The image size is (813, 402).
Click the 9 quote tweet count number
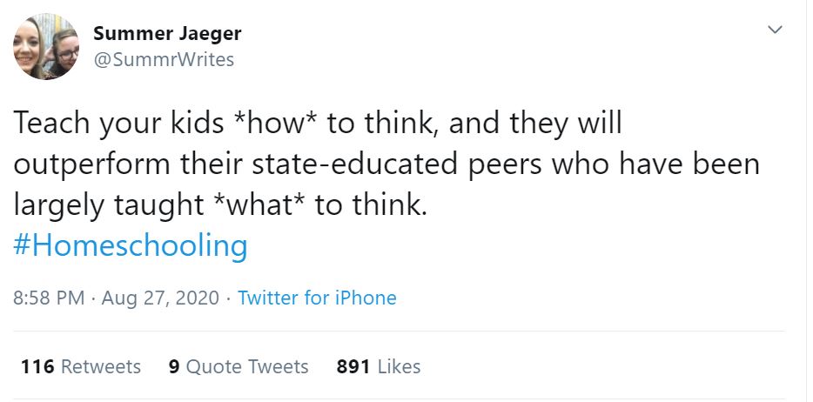point(174,366)
